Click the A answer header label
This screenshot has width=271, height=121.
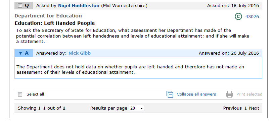[27, 53]
